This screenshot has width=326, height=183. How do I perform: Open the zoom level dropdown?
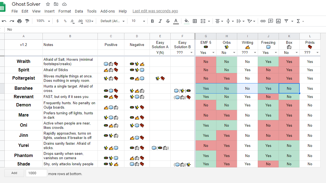pyautogui.click(x=43, y=21)
